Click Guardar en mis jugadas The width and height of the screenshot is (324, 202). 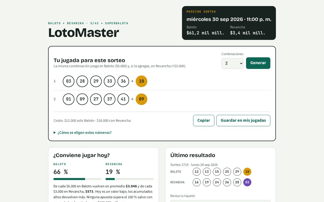point(243,120)
